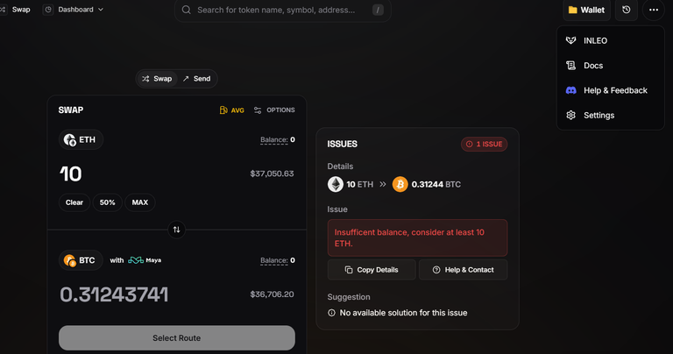
Task: Swap the token direction arrows between ETH and BTC
Action: tap(176, 230)
